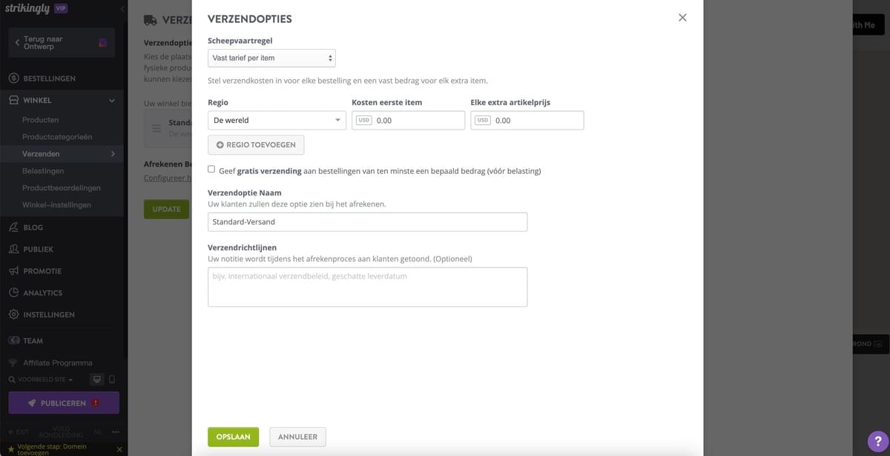The height and width of the screenshot is (456, 890).
Task: Click the Instellingen gear icon
Action: pos(12,314)
